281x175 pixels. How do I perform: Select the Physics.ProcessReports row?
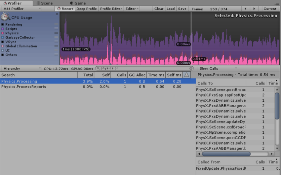(x=98, y=87)
